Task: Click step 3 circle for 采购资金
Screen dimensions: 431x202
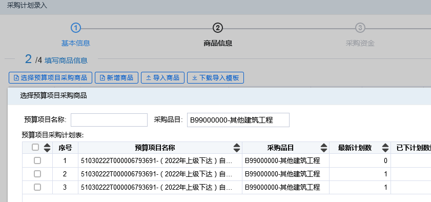Action: pyautogui.click(x=360, y=28)
